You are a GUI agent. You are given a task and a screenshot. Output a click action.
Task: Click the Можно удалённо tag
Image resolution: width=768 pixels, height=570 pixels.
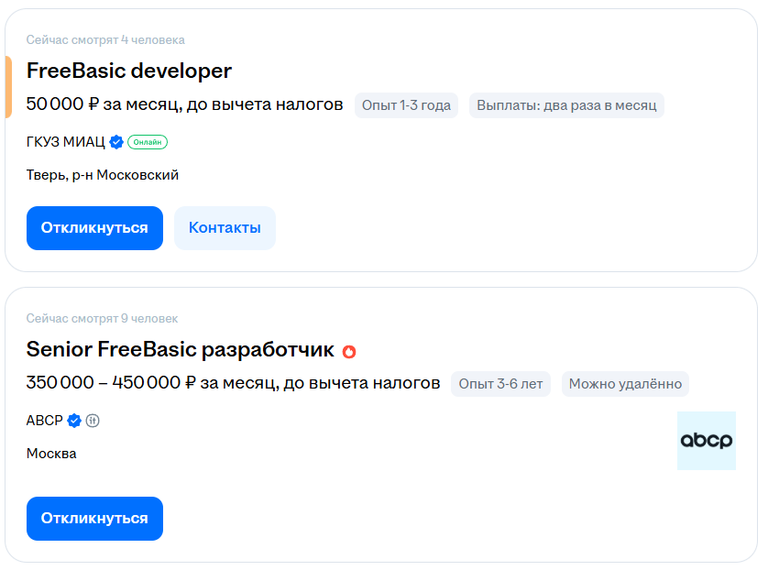pyautogui.click(x=625, y=384)
